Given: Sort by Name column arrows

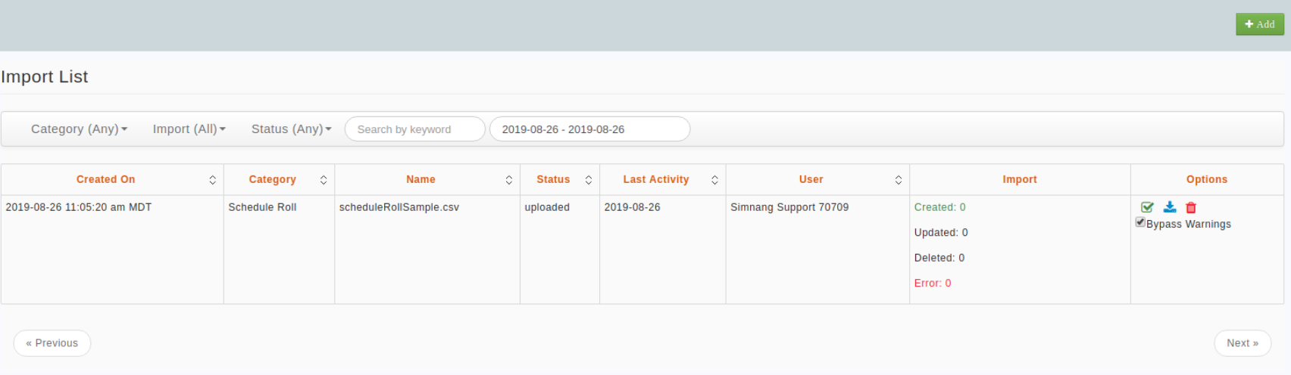Looking at the screenshot, I should (509, 180).
